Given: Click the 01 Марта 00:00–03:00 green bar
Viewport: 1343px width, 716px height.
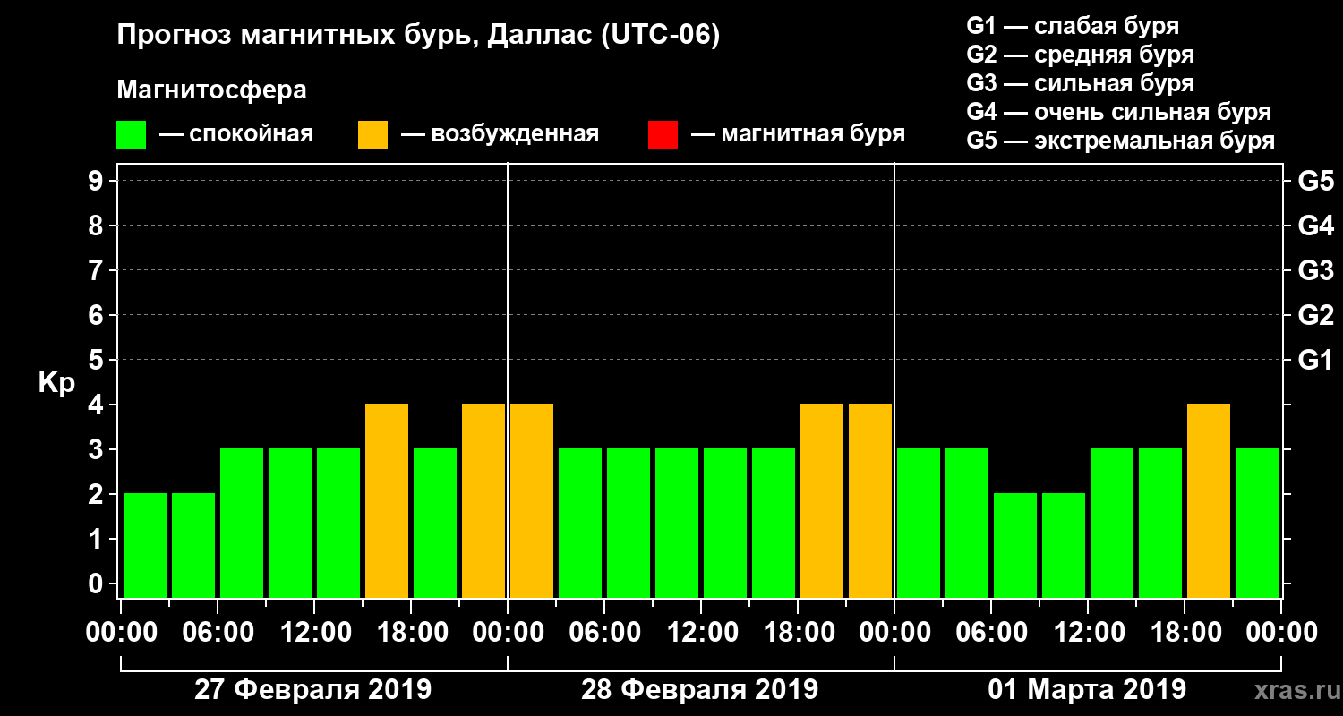Looking at the screenshot, I should [x=919, y=523].
